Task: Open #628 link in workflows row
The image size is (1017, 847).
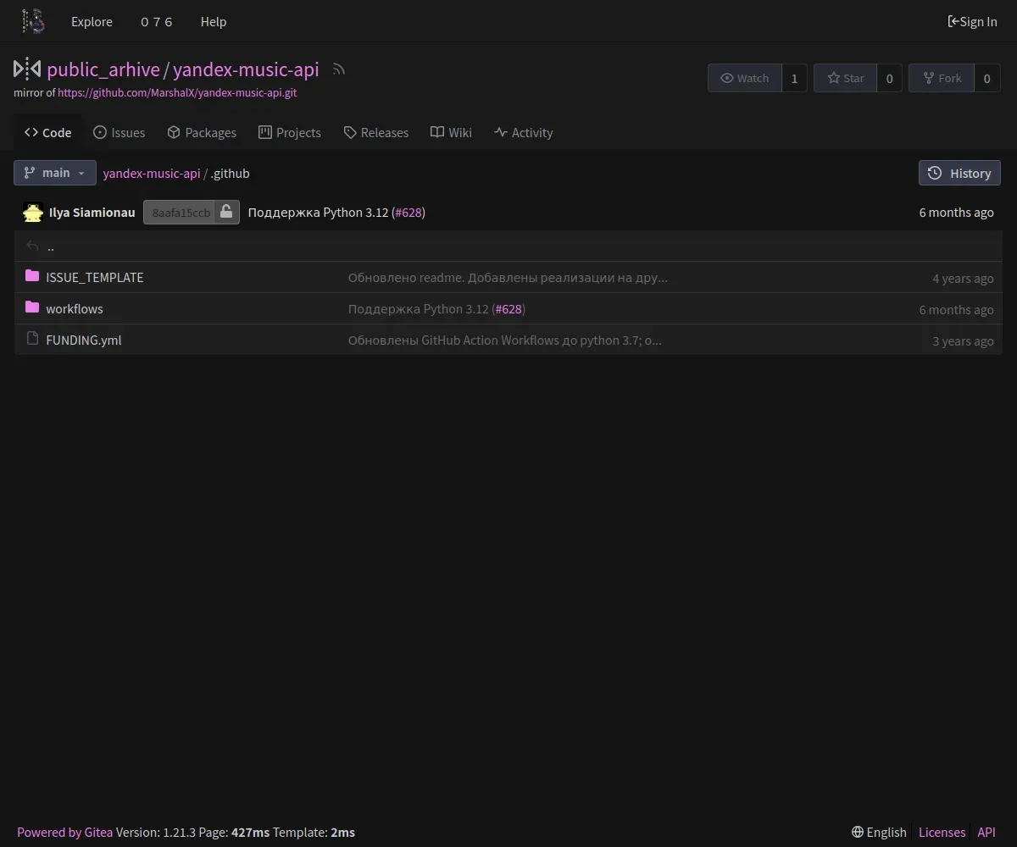Action: [x=508, y=308]
